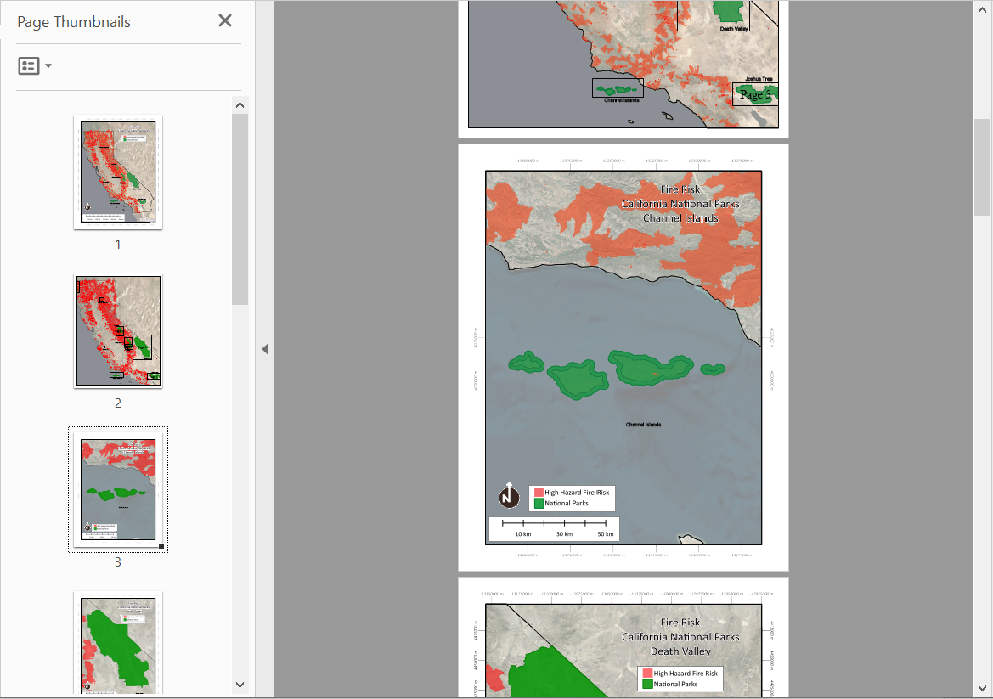Select the page 2 thumbnail
The height and width of the screenshot is (699, 993).
tap(118, 331)
